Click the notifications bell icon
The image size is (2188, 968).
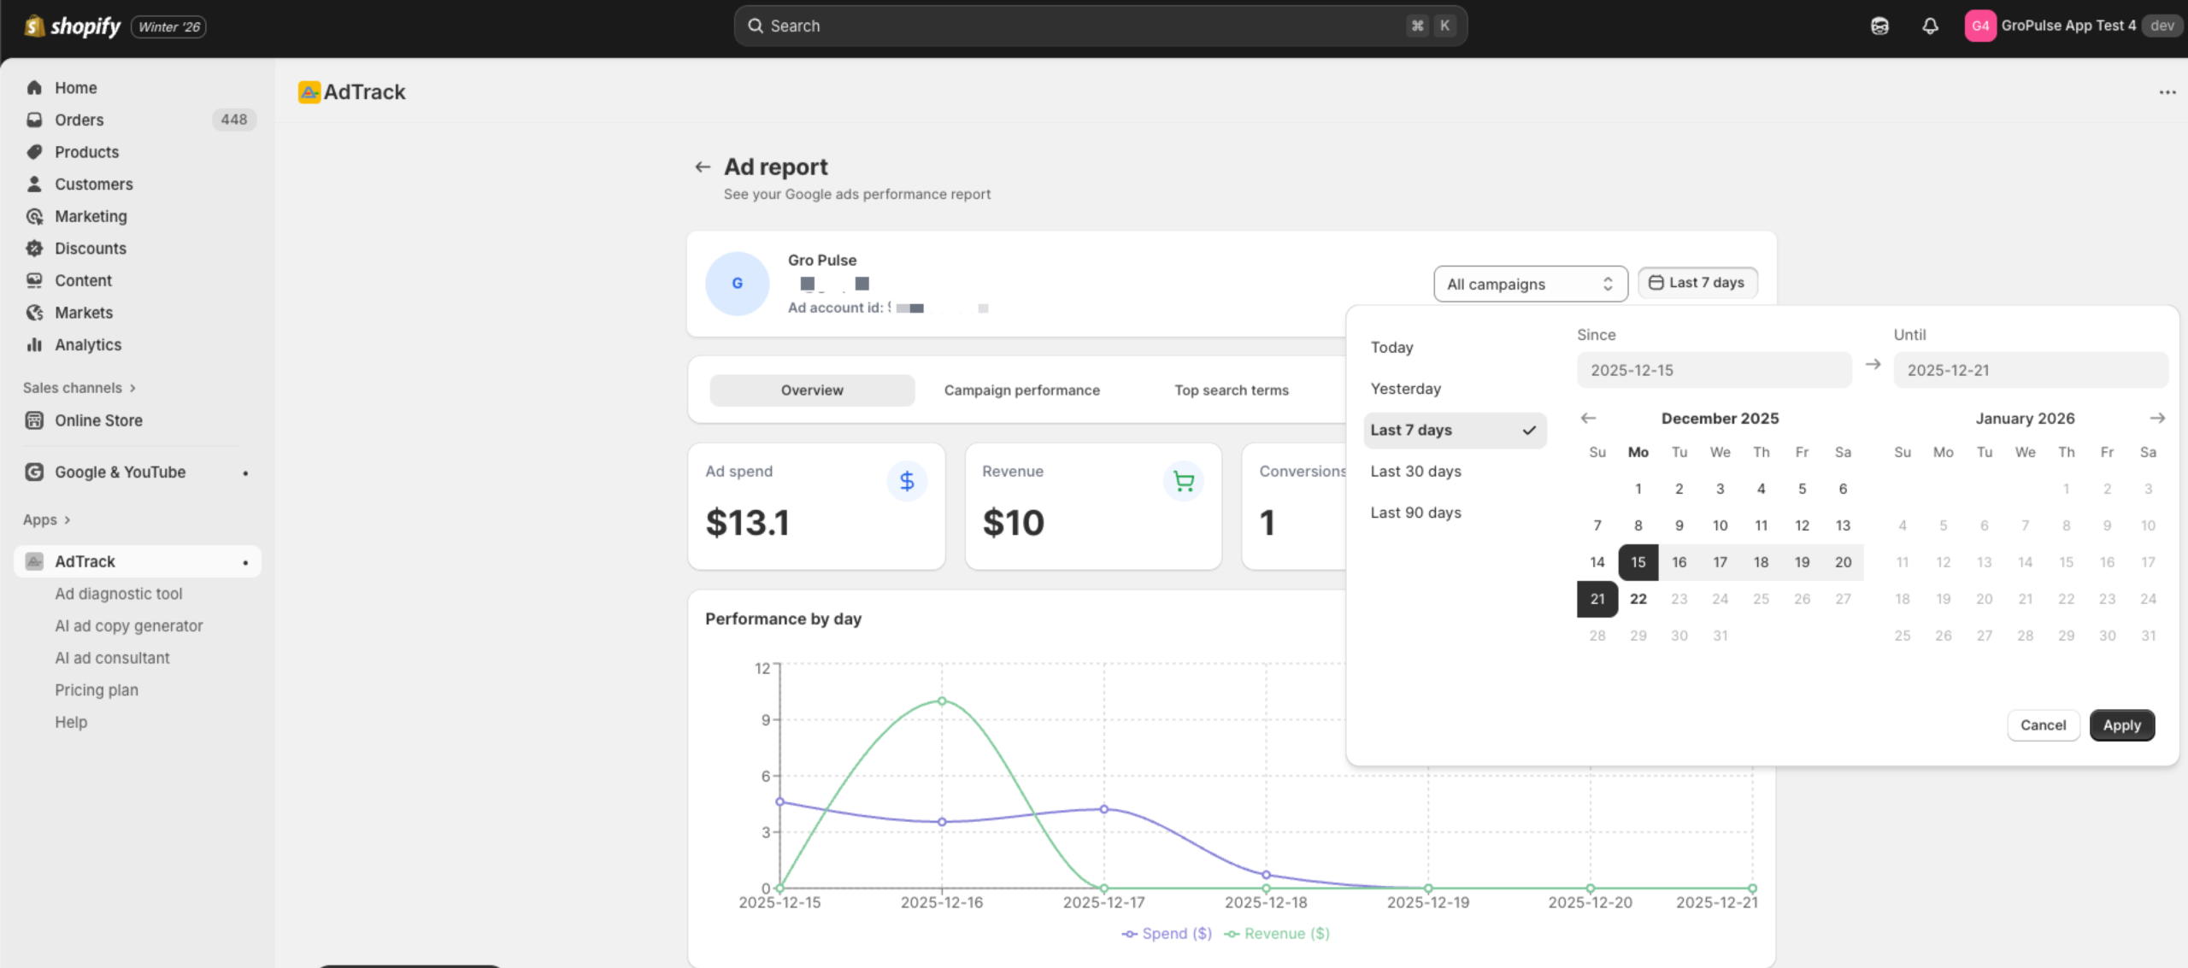[1930, 26]
